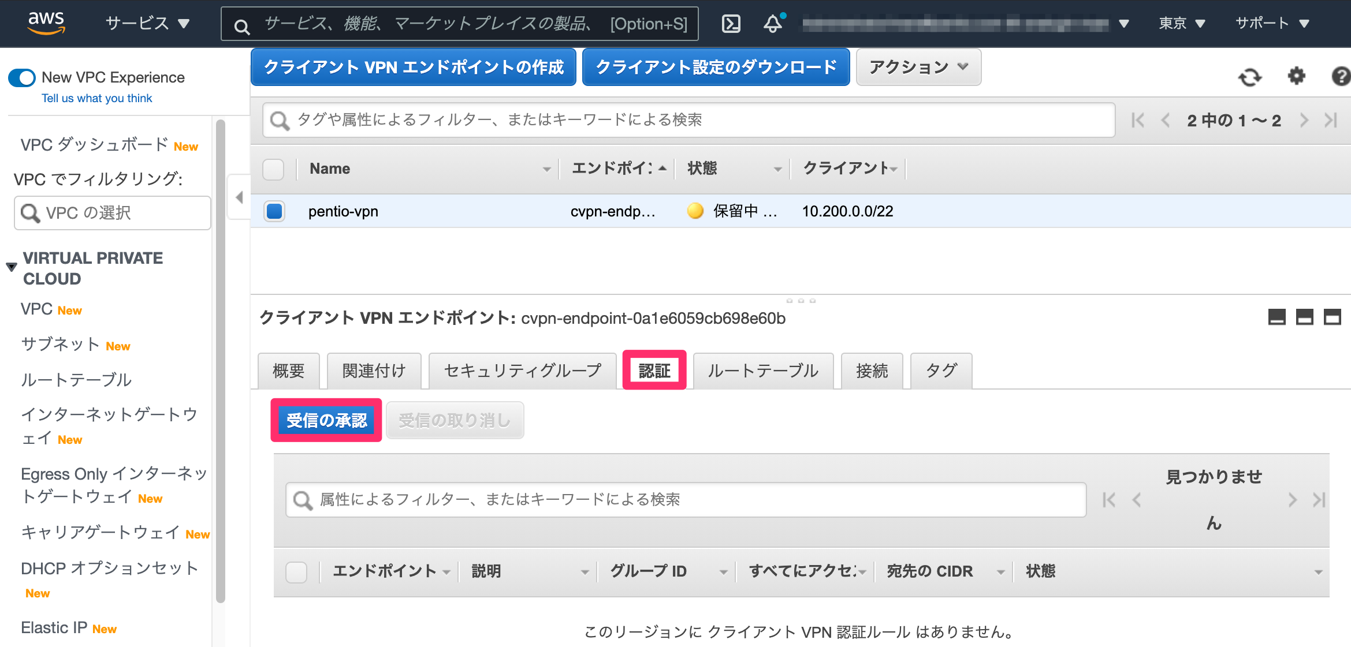Open the AWS home logo
This screenshot has height=647, width=1351.
(46, 23)
